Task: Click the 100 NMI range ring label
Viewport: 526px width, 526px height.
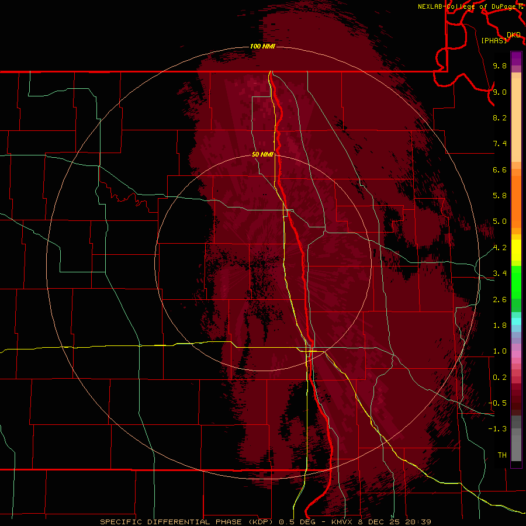Action: click(x=262, y=46)
